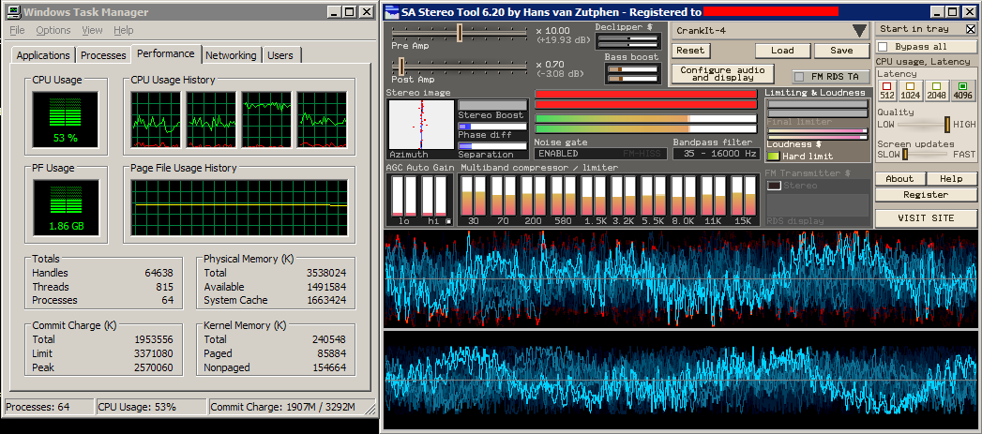Click the AGC lo gain meter
Screen dimensions: 982x434
404,195
